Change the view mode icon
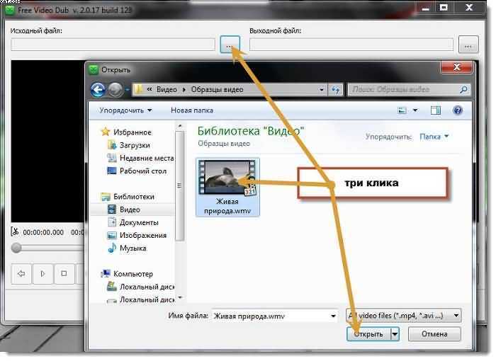This screenshot has width=496, height=361. click(402, 110)
